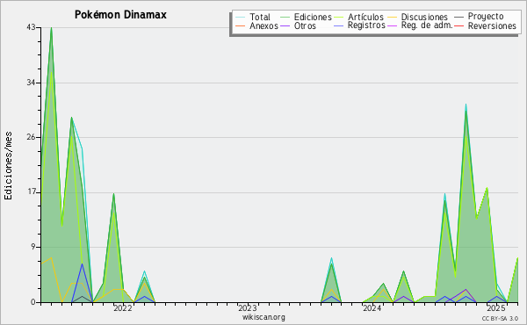The height and width of the screenshot is (325, 527).
Task: Click the 'Anexos' legend entry
Action: [x=263, y=25]
